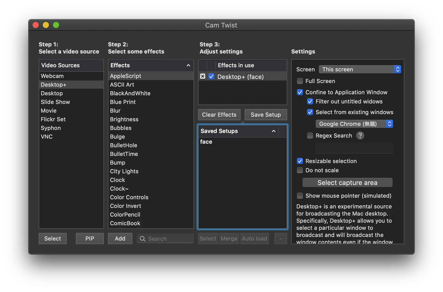443x292 pixels.
Task: Pick the ColorPencil effect
Action: (x=151, y=215)
